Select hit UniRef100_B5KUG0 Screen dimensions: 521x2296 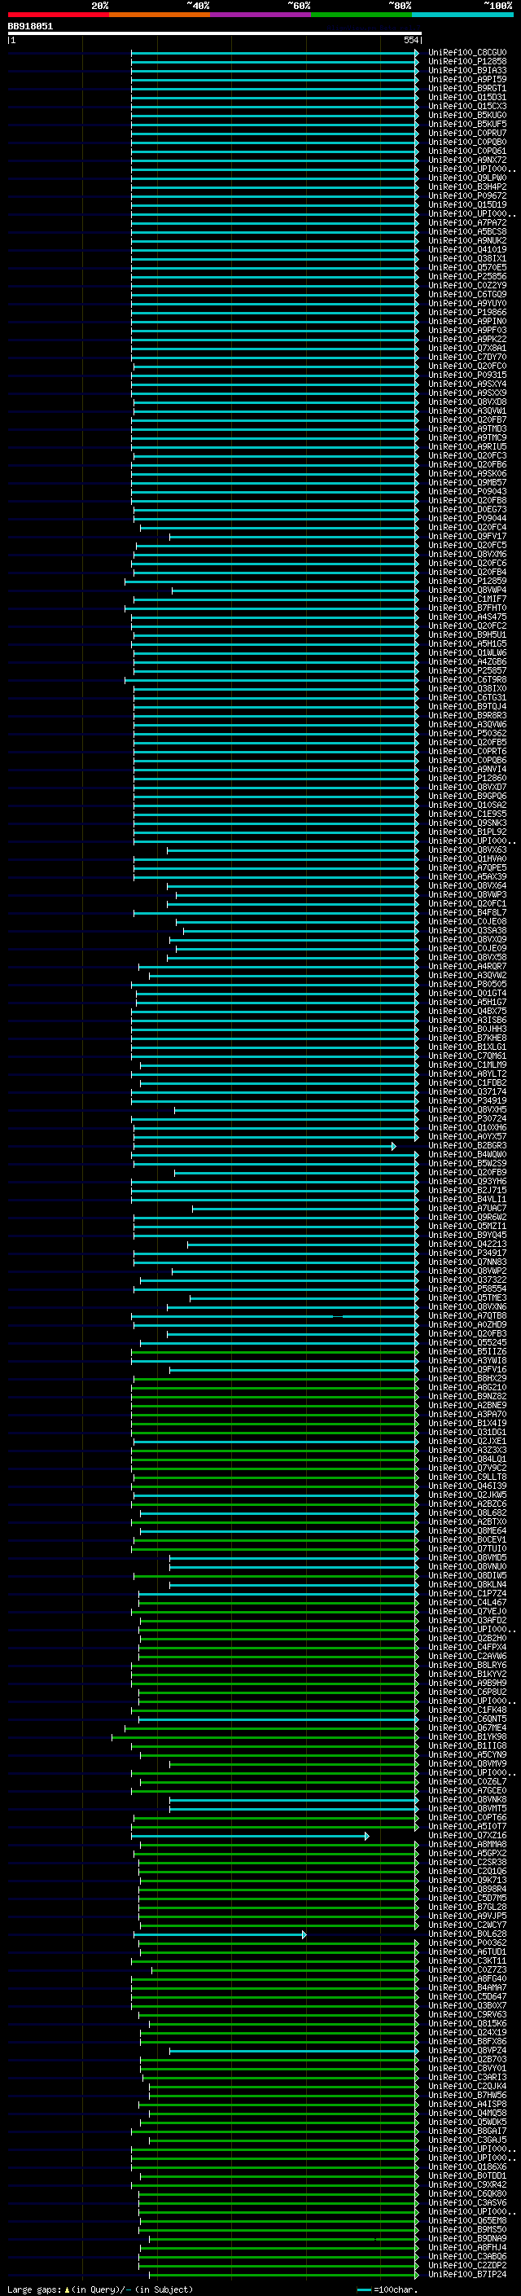[466, 115]
